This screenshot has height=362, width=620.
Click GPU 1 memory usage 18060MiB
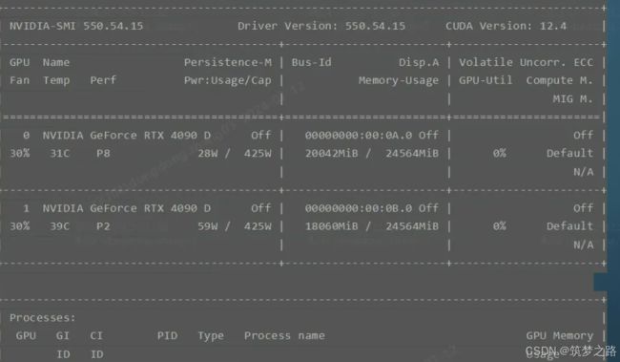331,226
